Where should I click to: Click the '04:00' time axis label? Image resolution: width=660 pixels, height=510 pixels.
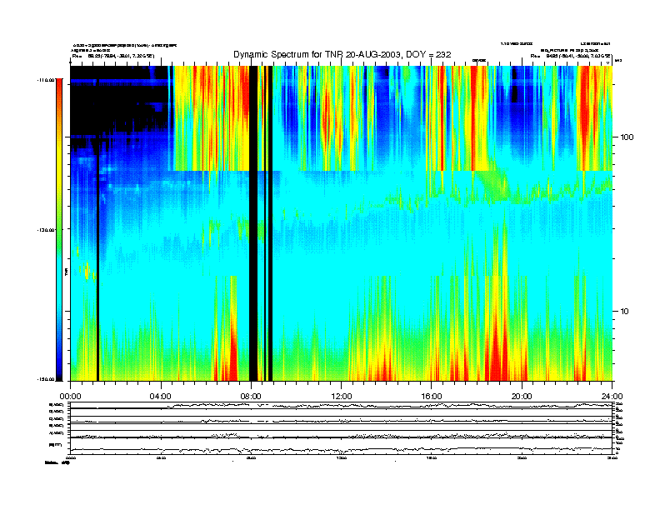pyautogui.click(x=161, y=397)
